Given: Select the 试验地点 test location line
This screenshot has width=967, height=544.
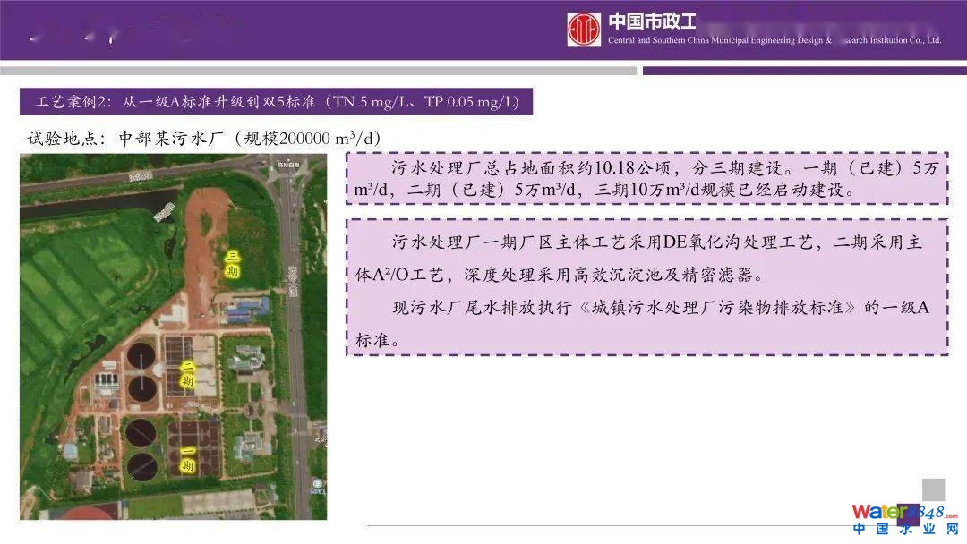Looking at the screenshot, I should click(x=205, y=138).
